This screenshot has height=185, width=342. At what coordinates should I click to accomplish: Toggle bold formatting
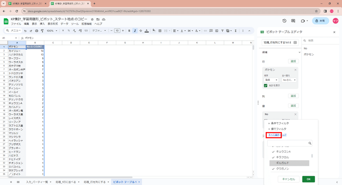[x=129, y=31]
